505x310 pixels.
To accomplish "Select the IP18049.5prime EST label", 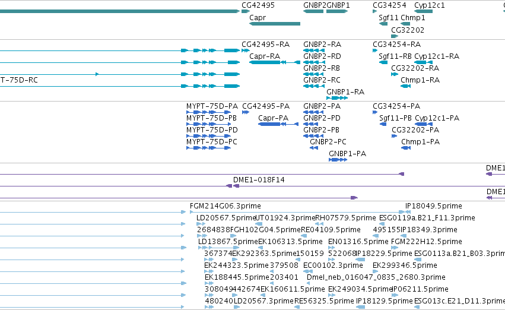I will point(434,206).
